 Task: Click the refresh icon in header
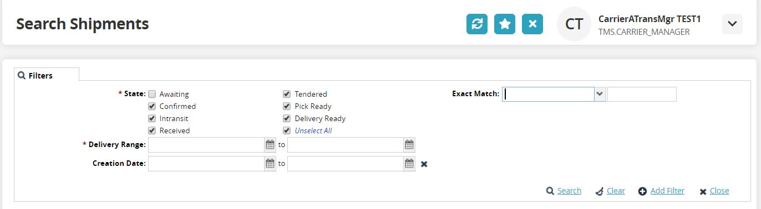[x=476, y=24]
